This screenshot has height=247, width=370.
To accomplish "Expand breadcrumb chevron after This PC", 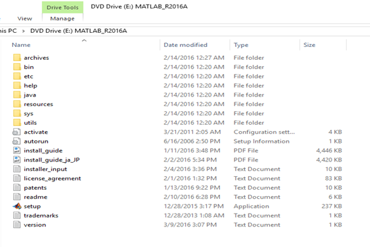I will tap(23, 31).
